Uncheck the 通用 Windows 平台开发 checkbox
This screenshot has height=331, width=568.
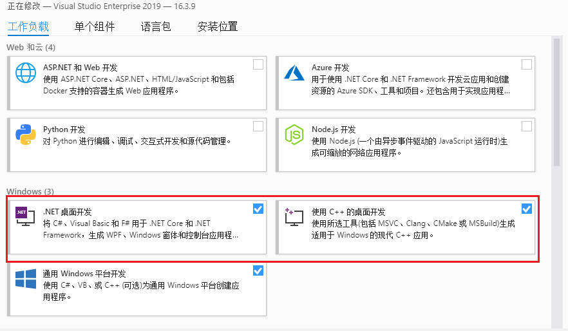(258, 271)
